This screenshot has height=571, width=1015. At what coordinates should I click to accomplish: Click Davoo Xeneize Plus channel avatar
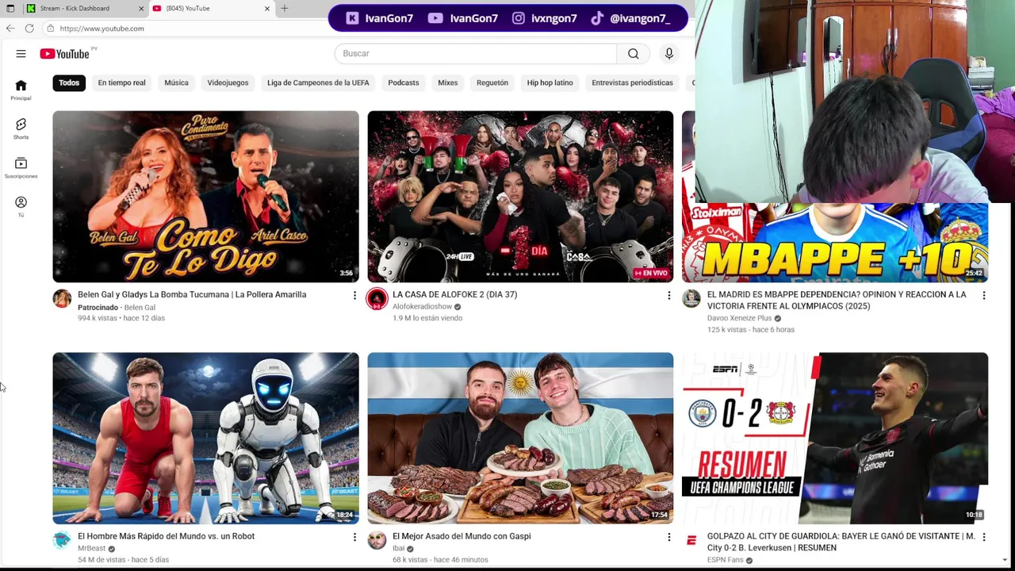691,298
